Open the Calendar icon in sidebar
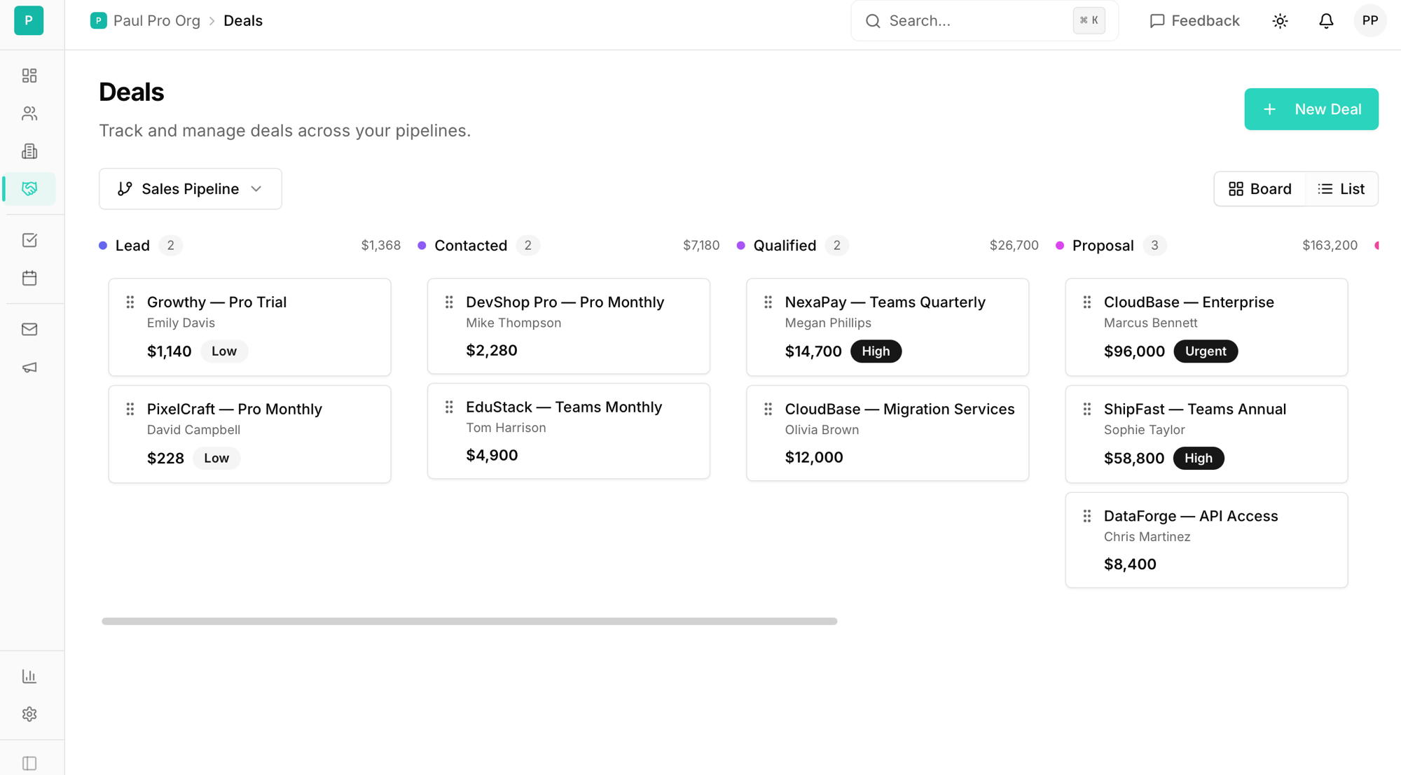Image resolution: width=1401 pixels, height=775 pixels. pos(29,278)
